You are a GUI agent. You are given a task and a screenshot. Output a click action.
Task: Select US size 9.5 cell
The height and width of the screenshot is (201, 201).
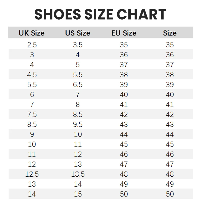78,124
